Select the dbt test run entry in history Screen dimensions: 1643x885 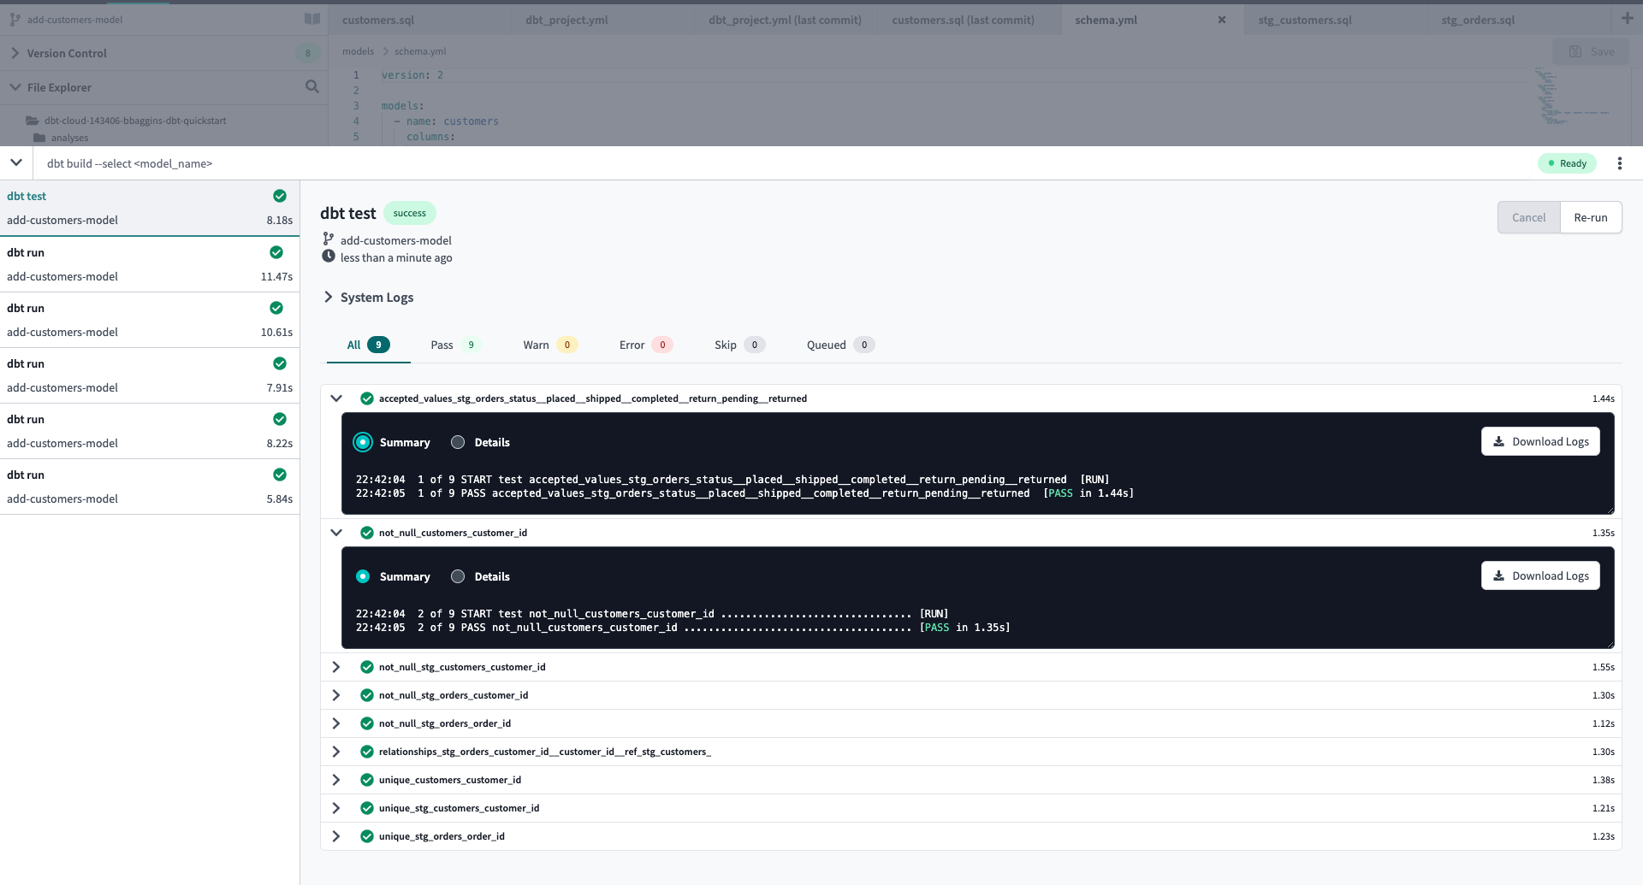(x=150, y=208)
